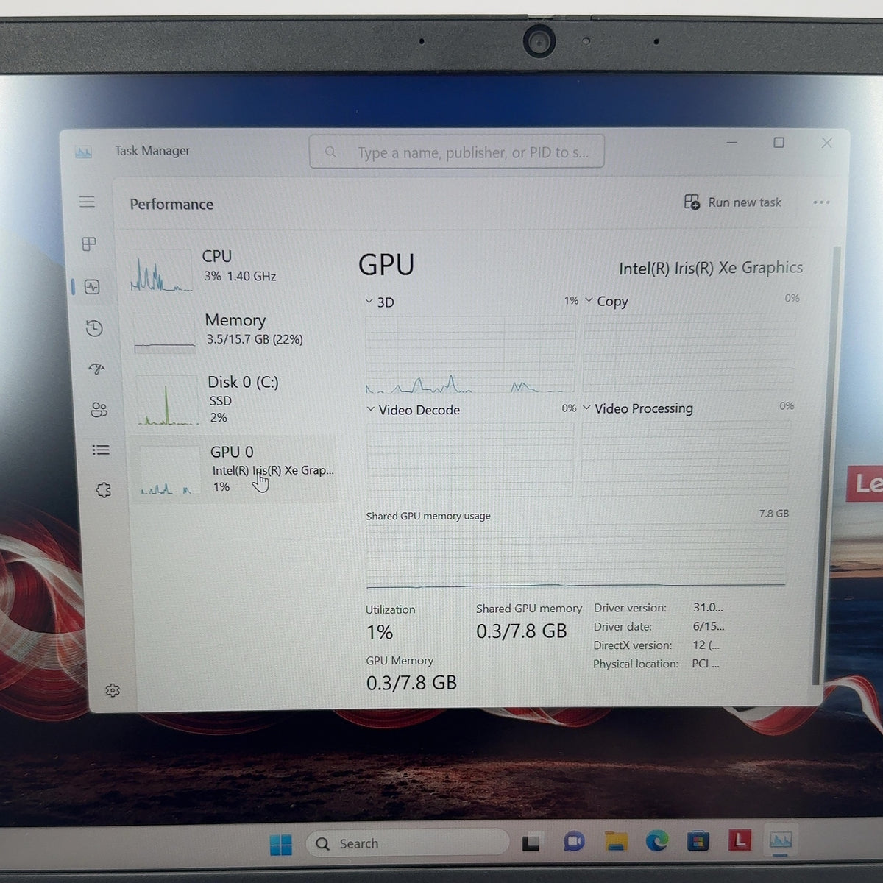Image resolution: width=883 pixels, height=883 pixels.
Task: Click the Intel(R) Iris(R) Xe Graphics heading
Action: coord(711,268)
